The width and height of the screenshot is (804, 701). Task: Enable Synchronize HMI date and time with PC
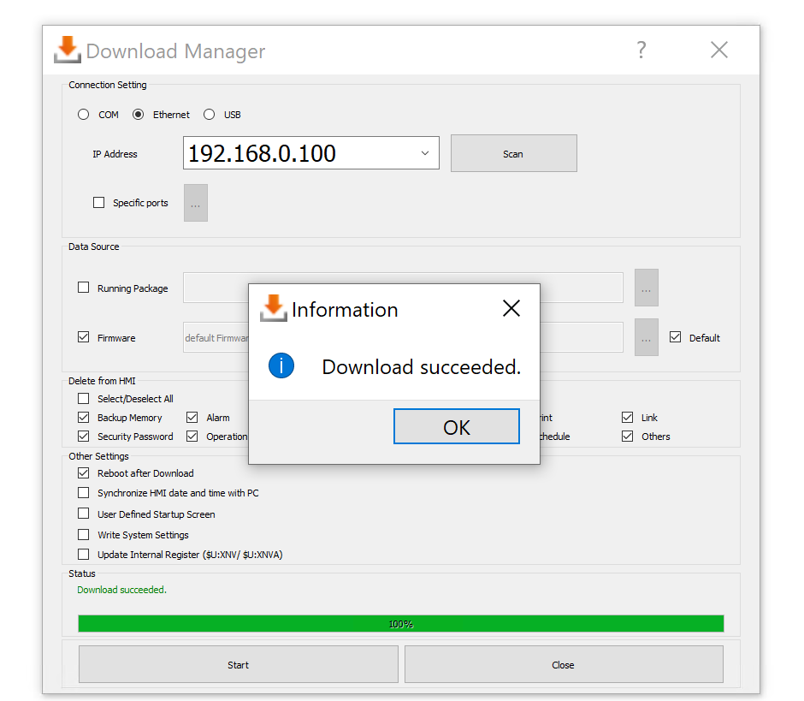coord(84,493)
